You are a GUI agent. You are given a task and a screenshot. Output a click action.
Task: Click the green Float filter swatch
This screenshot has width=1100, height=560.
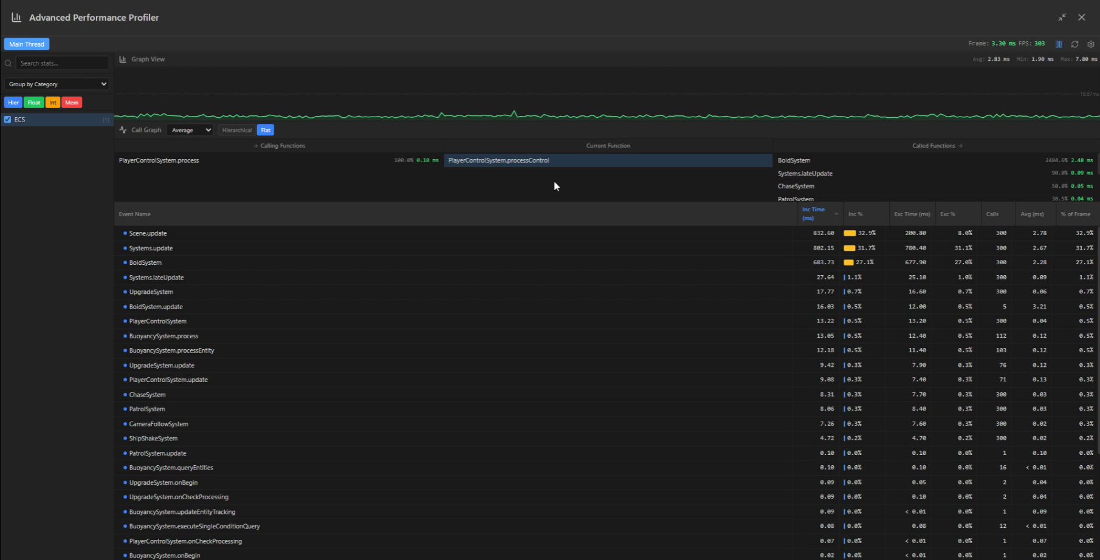[34, 102]
